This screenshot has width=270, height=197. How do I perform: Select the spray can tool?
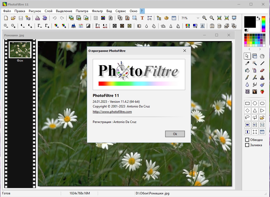coord(255,70)
